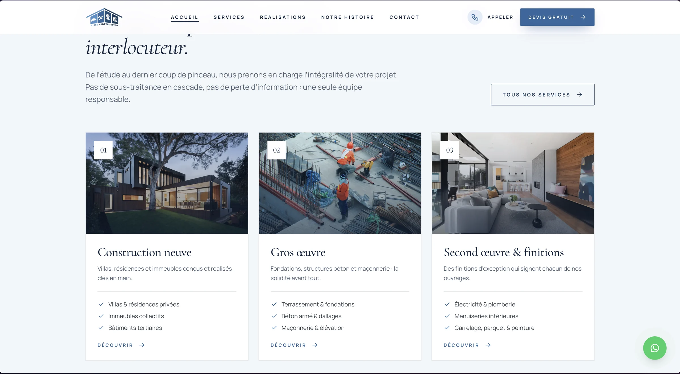
Task: View Tous nos services
Action: 543,95
